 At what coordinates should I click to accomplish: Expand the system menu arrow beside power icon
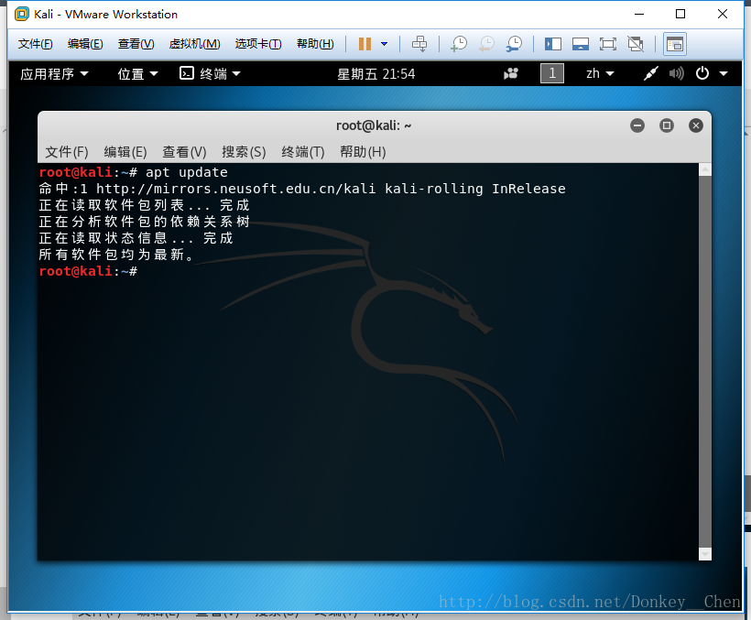724,74
